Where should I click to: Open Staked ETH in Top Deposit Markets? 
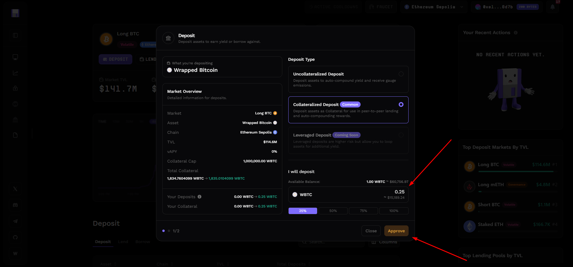click(x=510, y=226)
